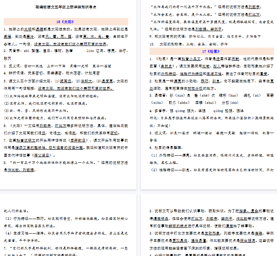Click the line 9. 和太阳有关的词语

[x=205, y=37]
